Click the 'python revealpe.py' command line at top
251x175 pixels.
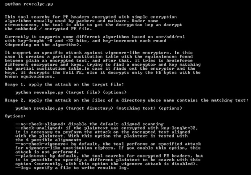[x=29, y=4]
